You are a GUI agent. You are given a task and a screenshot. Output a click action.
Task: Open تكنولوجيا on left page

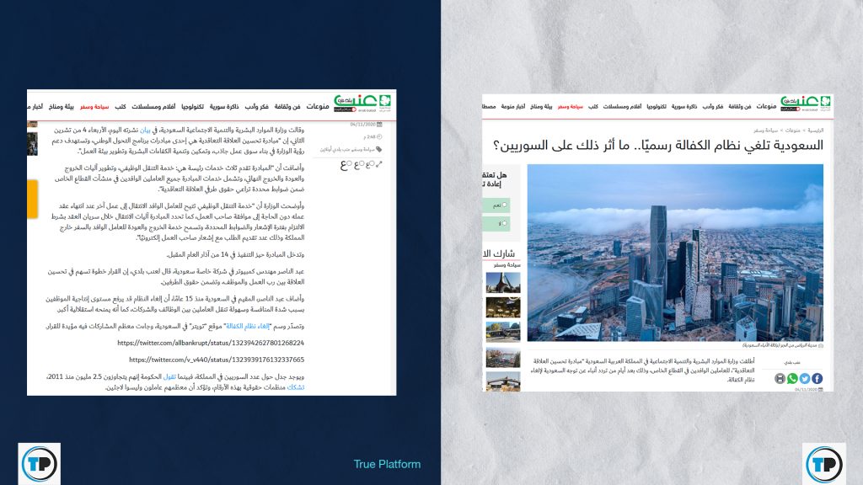pos(193,106)
